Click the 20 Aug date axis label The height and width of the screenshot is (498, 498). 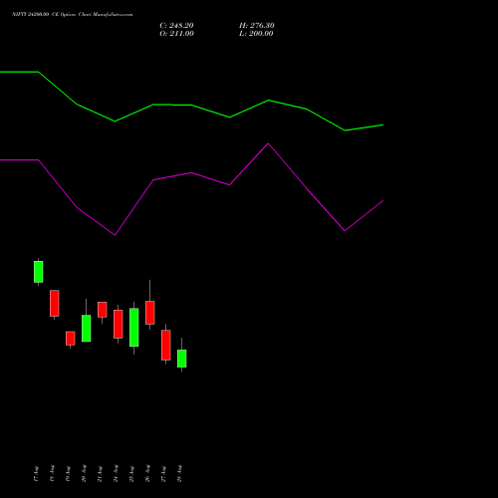pos(84,474)
